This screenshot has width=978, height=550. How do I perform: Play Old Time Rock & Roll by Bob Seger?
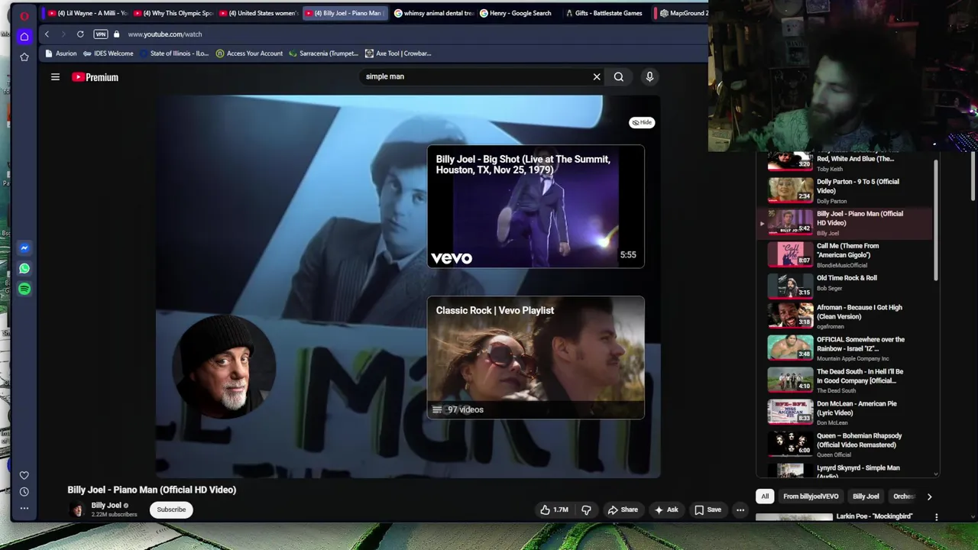pyautogui.click(x=844, y=285)
